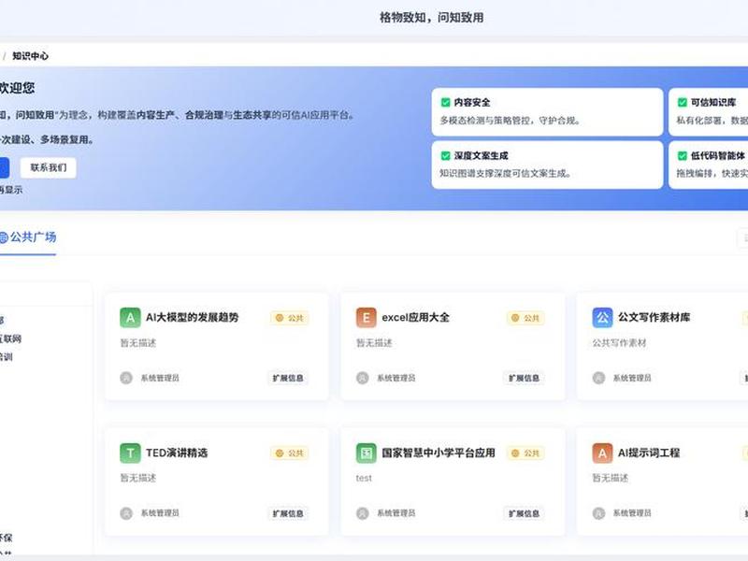
Task: Click 暂无描述 on AI大模型的发展趋势 card
Action: pyautogui.click(x=137, y=342)
